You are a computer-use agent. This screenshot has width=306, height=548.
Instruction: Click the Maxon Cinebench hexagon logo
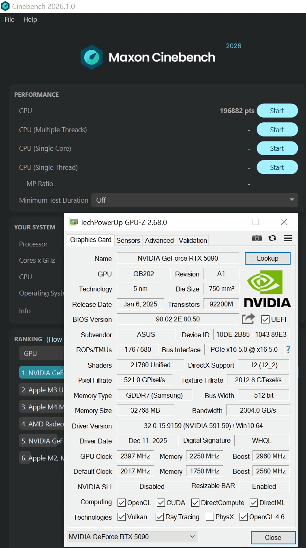[92, 57]
